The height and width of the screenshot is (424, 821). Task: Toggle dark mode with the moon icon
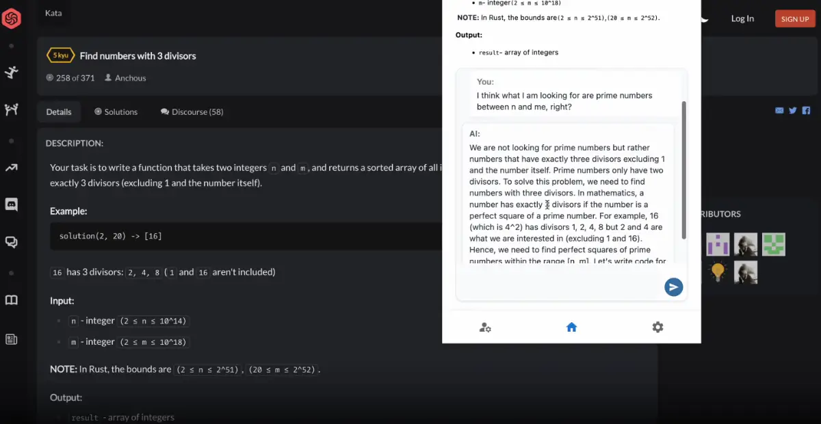pyautogui.click(x=705, y=18)
